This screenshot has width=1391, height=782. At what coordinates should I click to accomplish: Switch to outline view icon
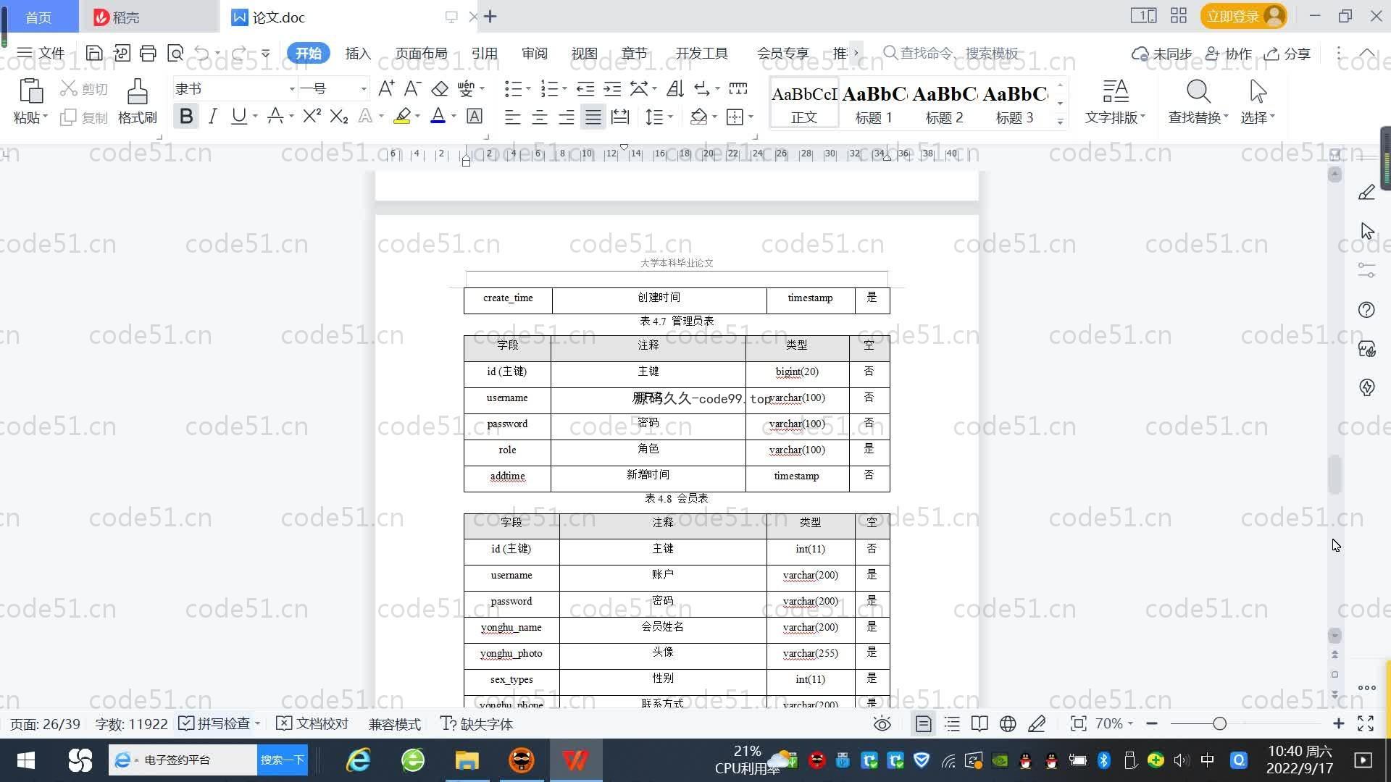click(952, 724)
